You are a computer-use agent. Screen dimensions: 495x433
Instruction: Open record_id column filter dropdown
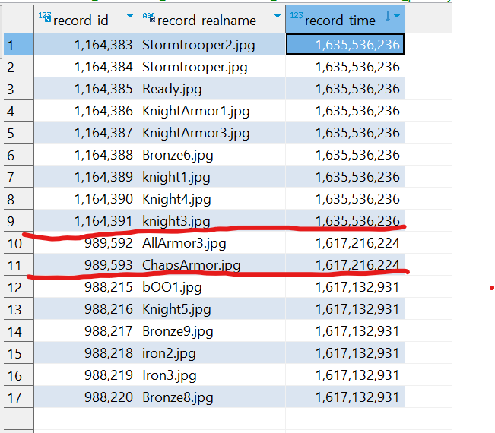[130, 16]
